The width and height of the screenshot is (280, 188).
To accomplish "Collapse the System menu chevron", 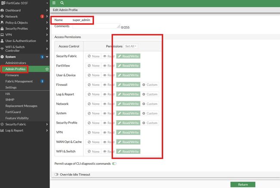I will pos(47,57).
